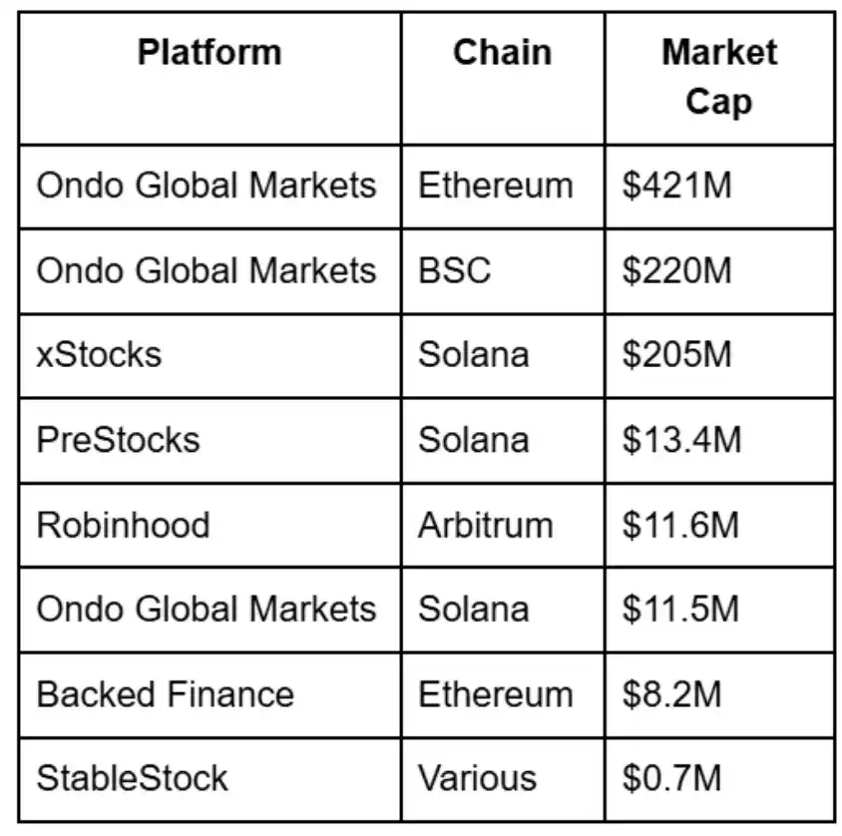
Task: Click Ondo Global Markets in the BSC row
Action: tap(207, 270)
